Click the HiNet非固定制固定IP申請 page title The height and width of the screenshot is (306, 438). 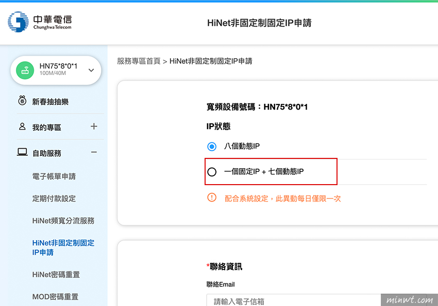click(x=259, y=23)
